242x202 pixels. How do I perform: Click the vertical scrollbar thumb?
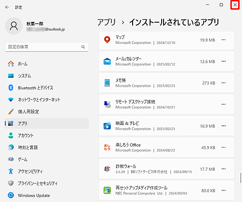[241, 178]
